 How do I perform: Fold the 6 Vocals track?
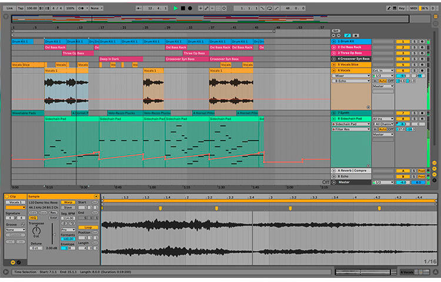[x=334, y=70]
